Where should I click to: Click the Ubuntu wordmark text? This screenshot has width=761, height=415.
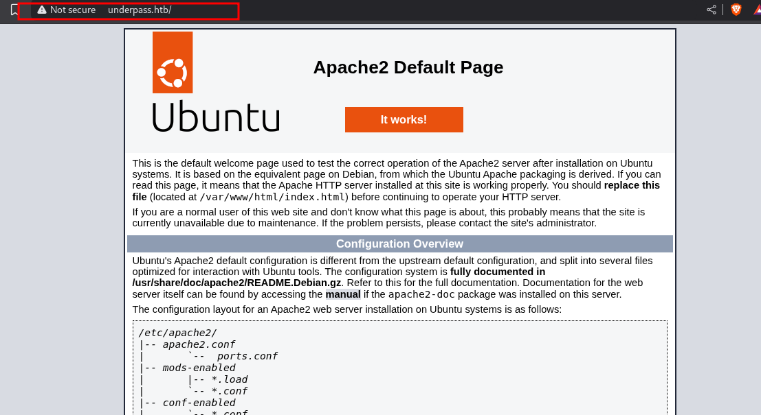[216, 116]
